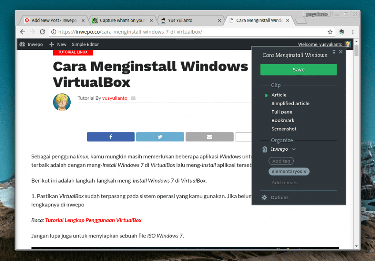Click the clipper note title field
The height and width of the screenshot is (261, 375).
[295, 55]
